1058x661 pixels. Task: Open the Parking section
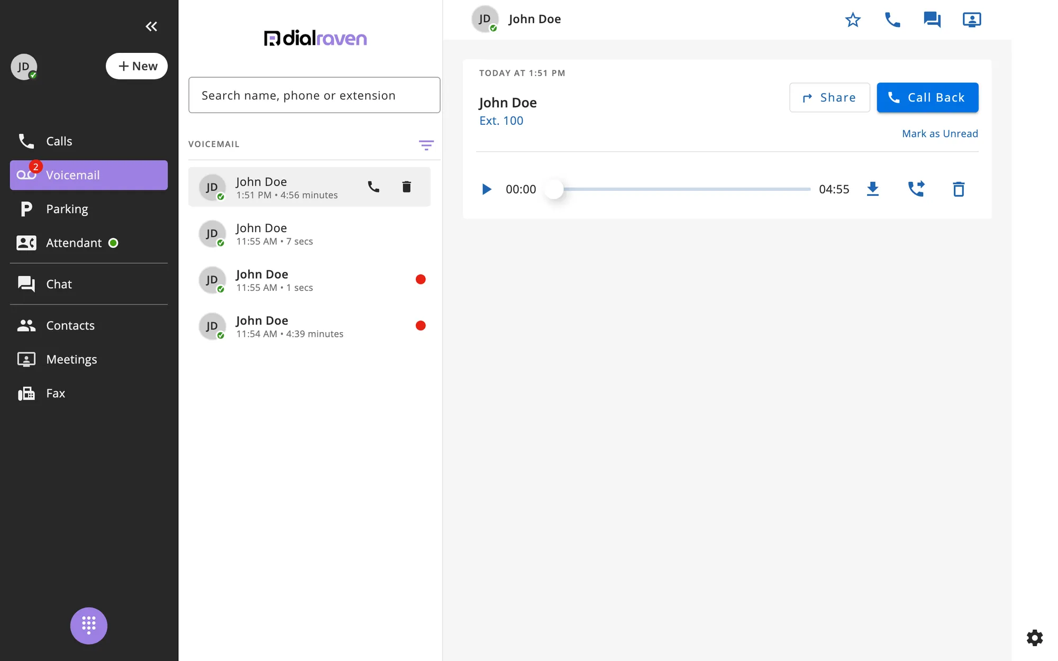(89, 209)
